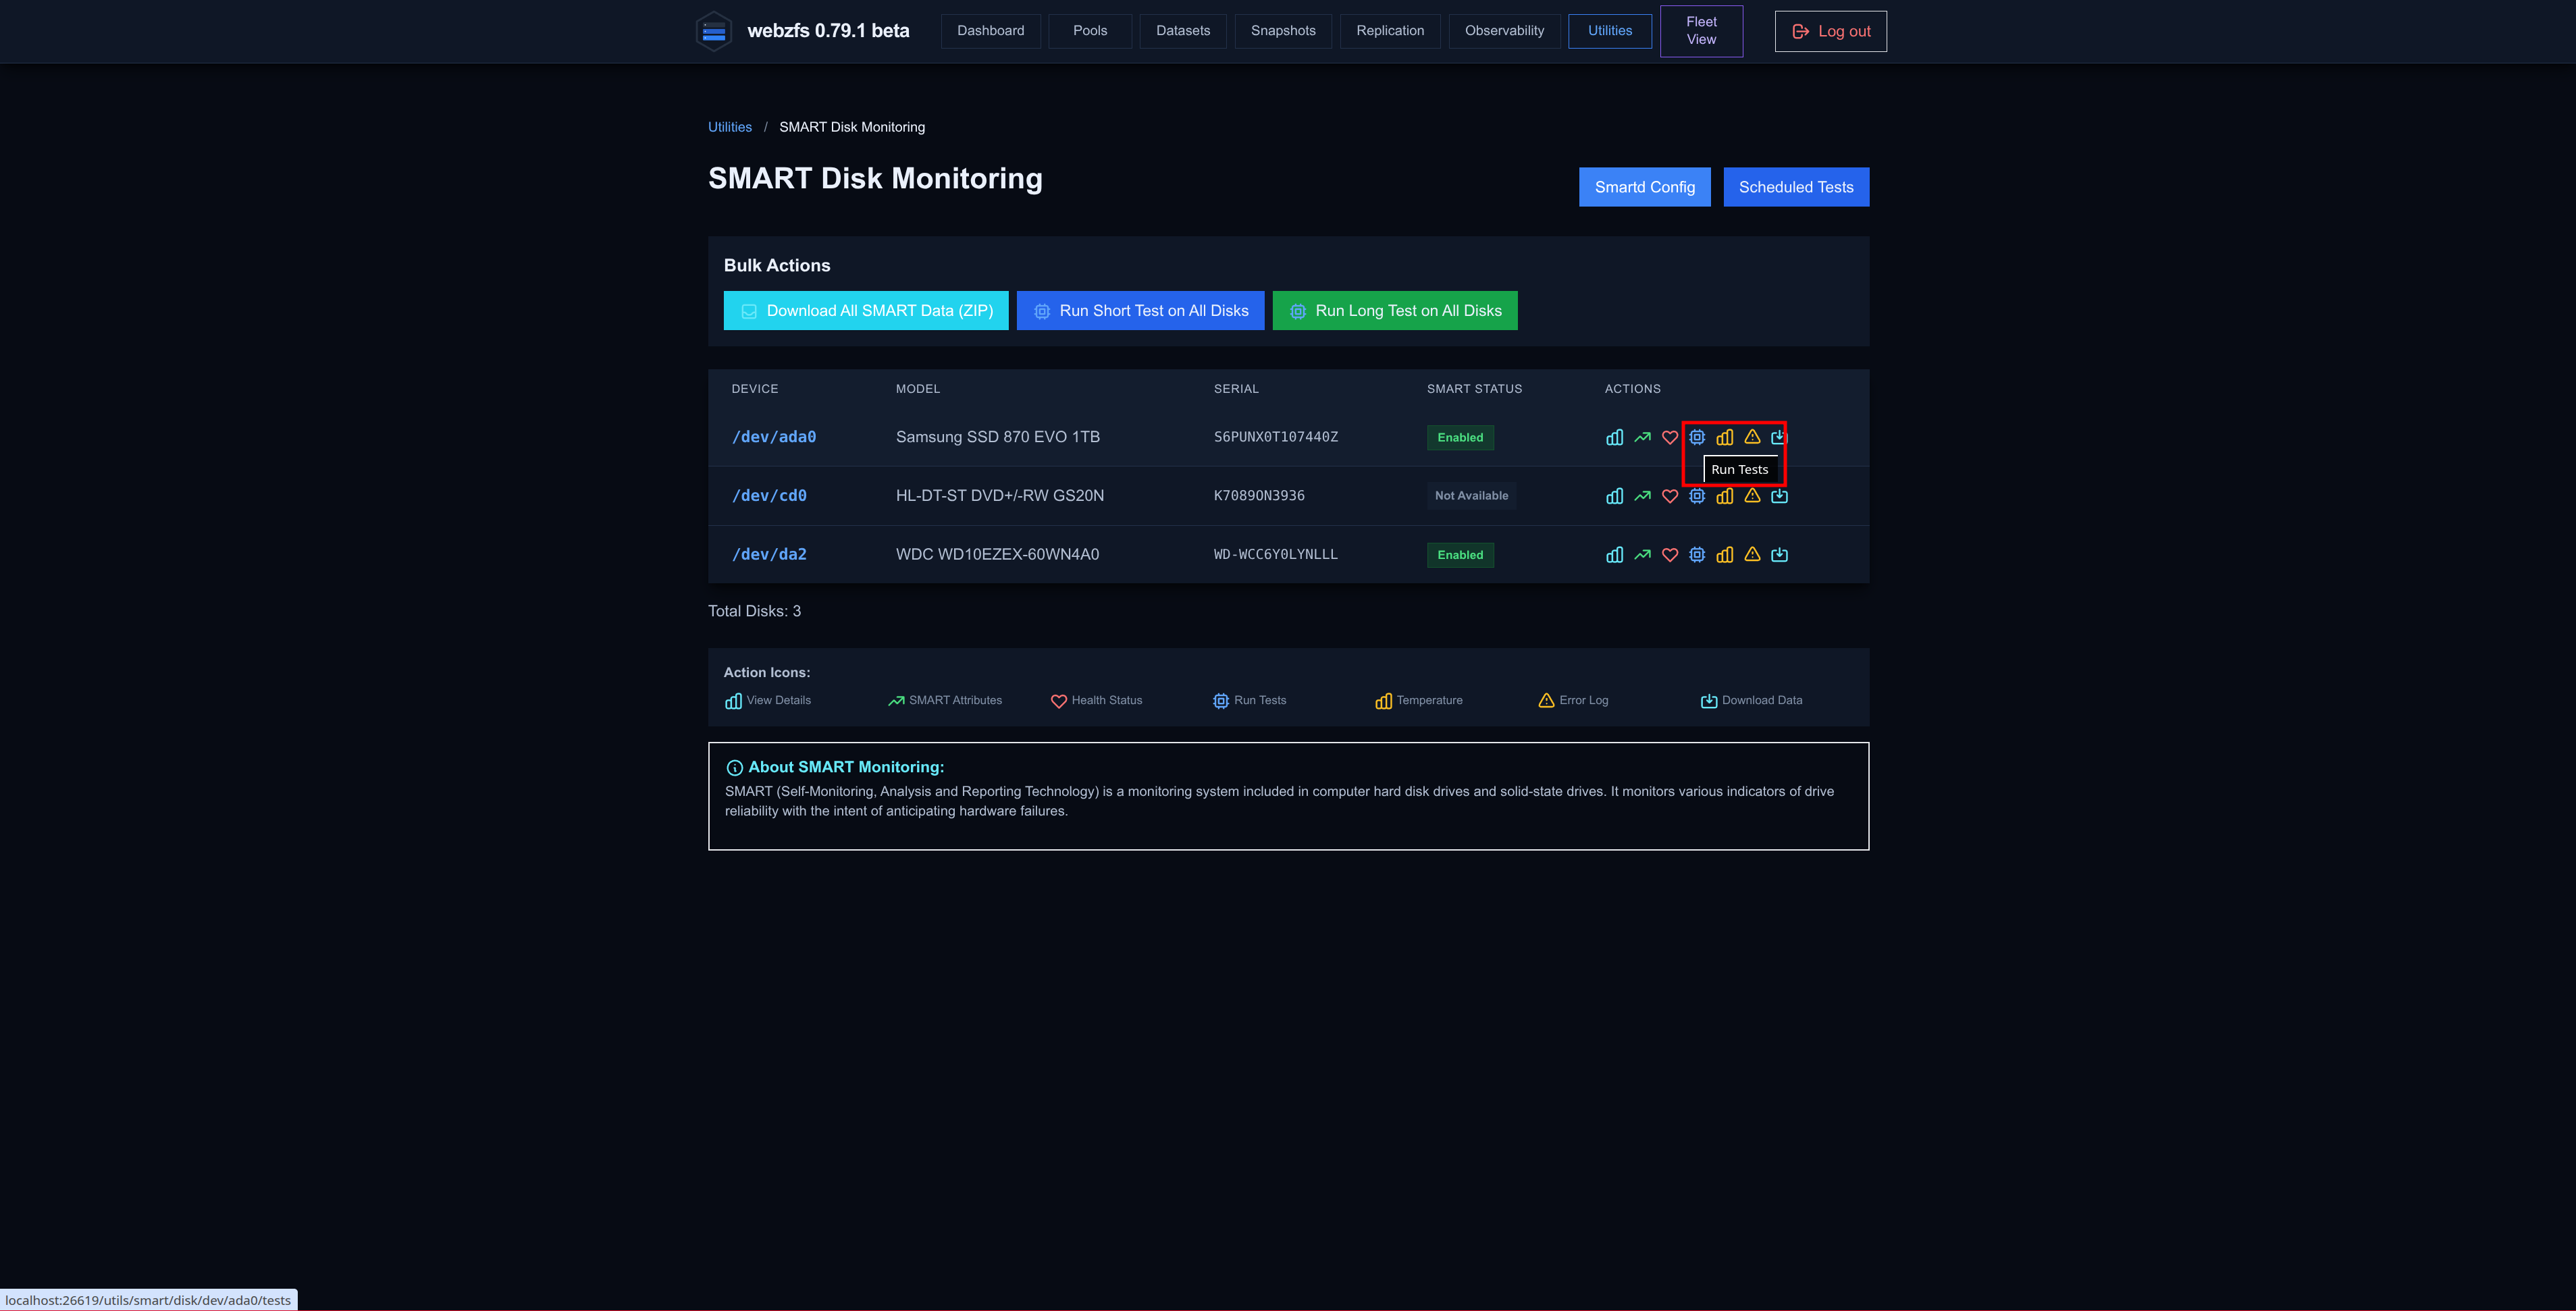Open Run Tests icon for /dev/da2

[x=1697, y=555]
